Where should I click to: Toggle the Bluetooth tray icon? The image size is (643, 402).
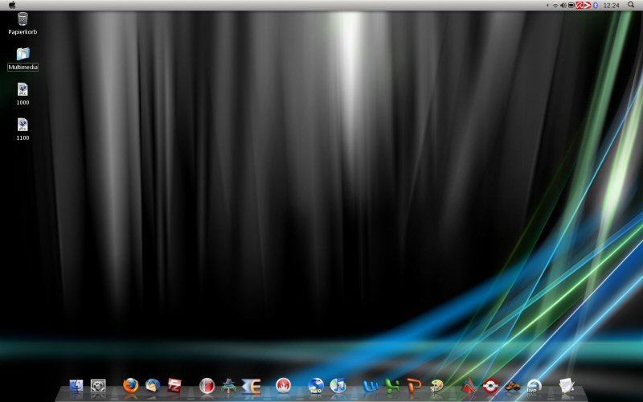(596, 6)
